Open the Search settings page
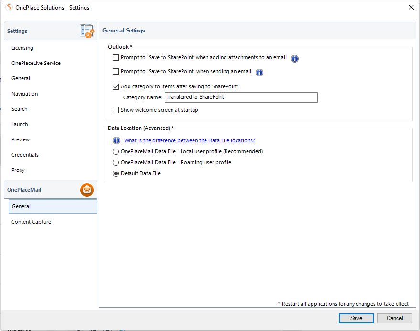 point(19,109)
